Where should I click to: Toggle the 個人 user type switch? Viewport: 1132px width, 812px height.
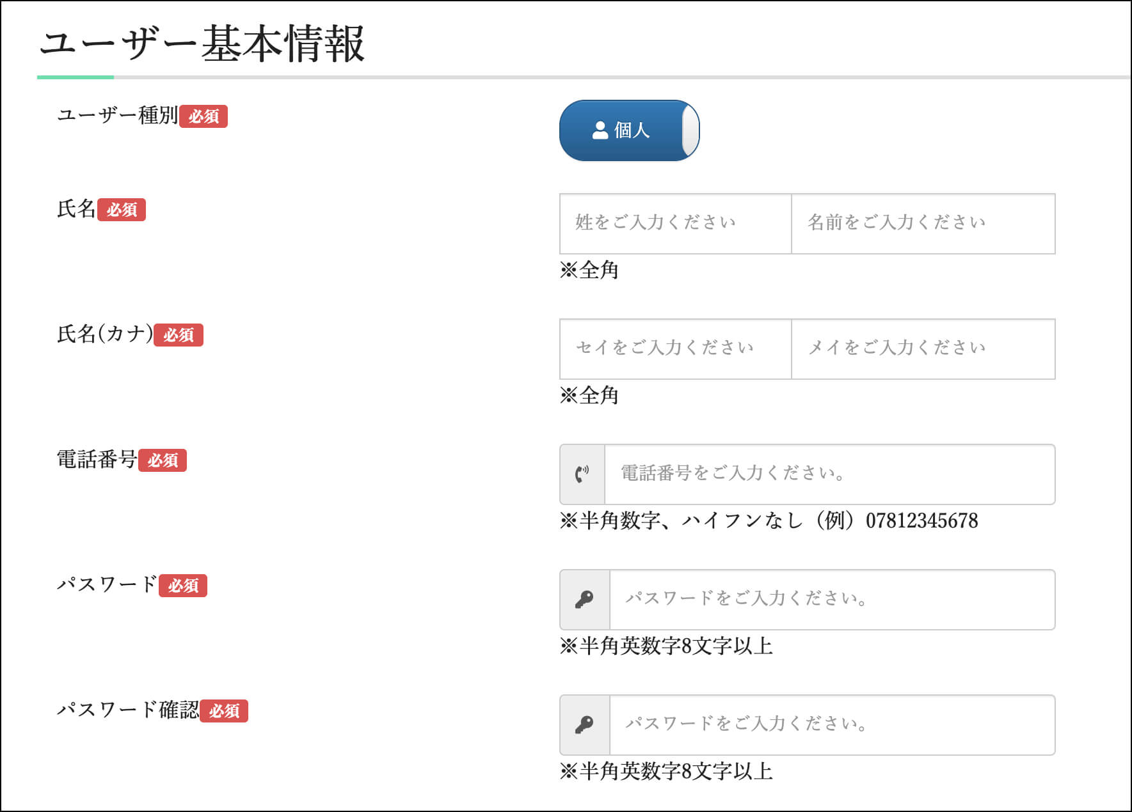pos(629,130)
